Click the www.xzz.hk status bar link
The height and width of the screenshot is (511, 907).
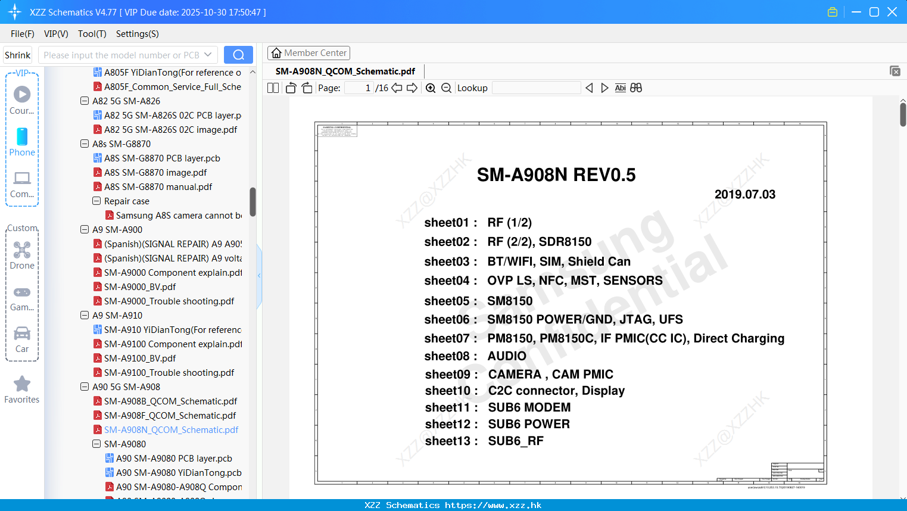click(x=493, y=505)
